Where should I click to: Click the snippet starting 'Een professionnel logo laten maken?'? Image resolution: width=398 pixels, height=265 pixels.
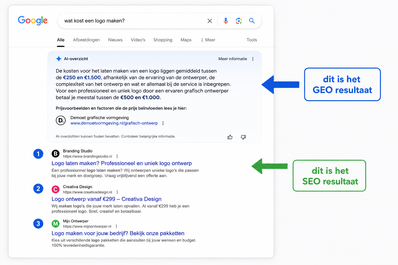[125, 173]
